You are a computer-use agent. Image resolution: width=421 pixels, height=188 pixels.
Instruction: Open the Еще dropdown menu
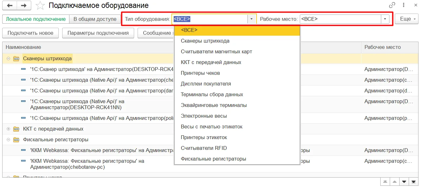point(406,19)
